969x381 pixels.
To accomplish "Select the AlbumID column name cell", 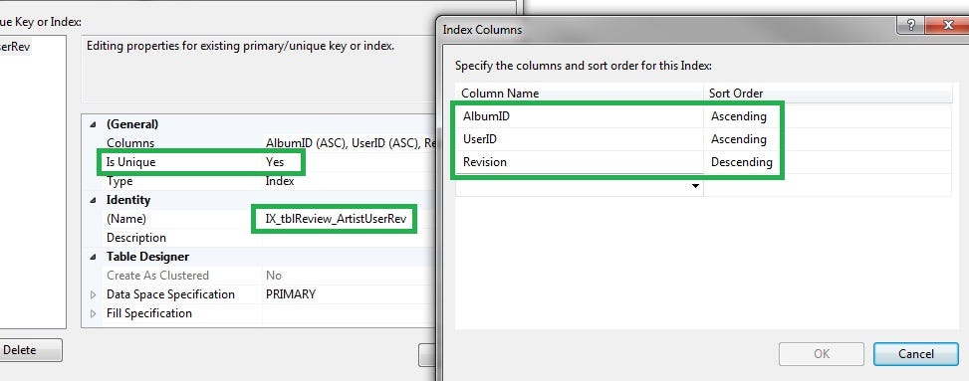I will click(580, 116).
